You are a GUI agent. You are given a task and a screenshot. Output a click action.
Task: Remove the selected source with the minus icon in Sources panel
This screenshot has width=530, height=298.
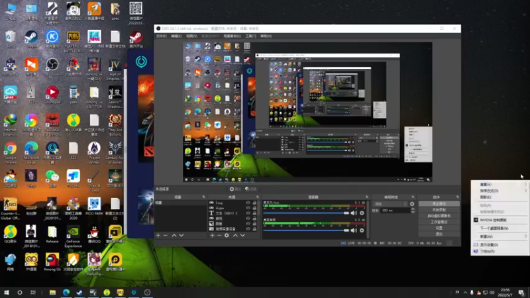pos(219,235)
